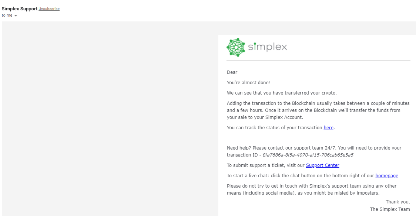416x216 pixels.
Task: Open the Simplex homepage link
Action: pos(387,175)
